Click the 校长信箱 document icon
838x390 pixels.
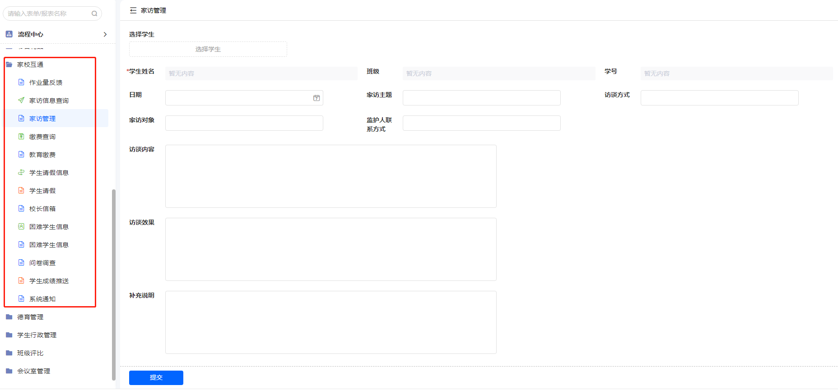pyautogui.click(x=21, y=208)
